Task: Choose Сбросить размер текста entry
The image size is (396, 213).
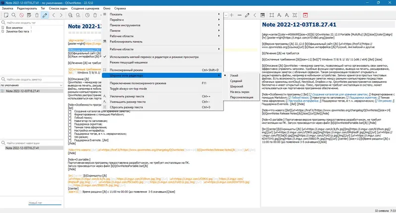Action: point(162,107)
